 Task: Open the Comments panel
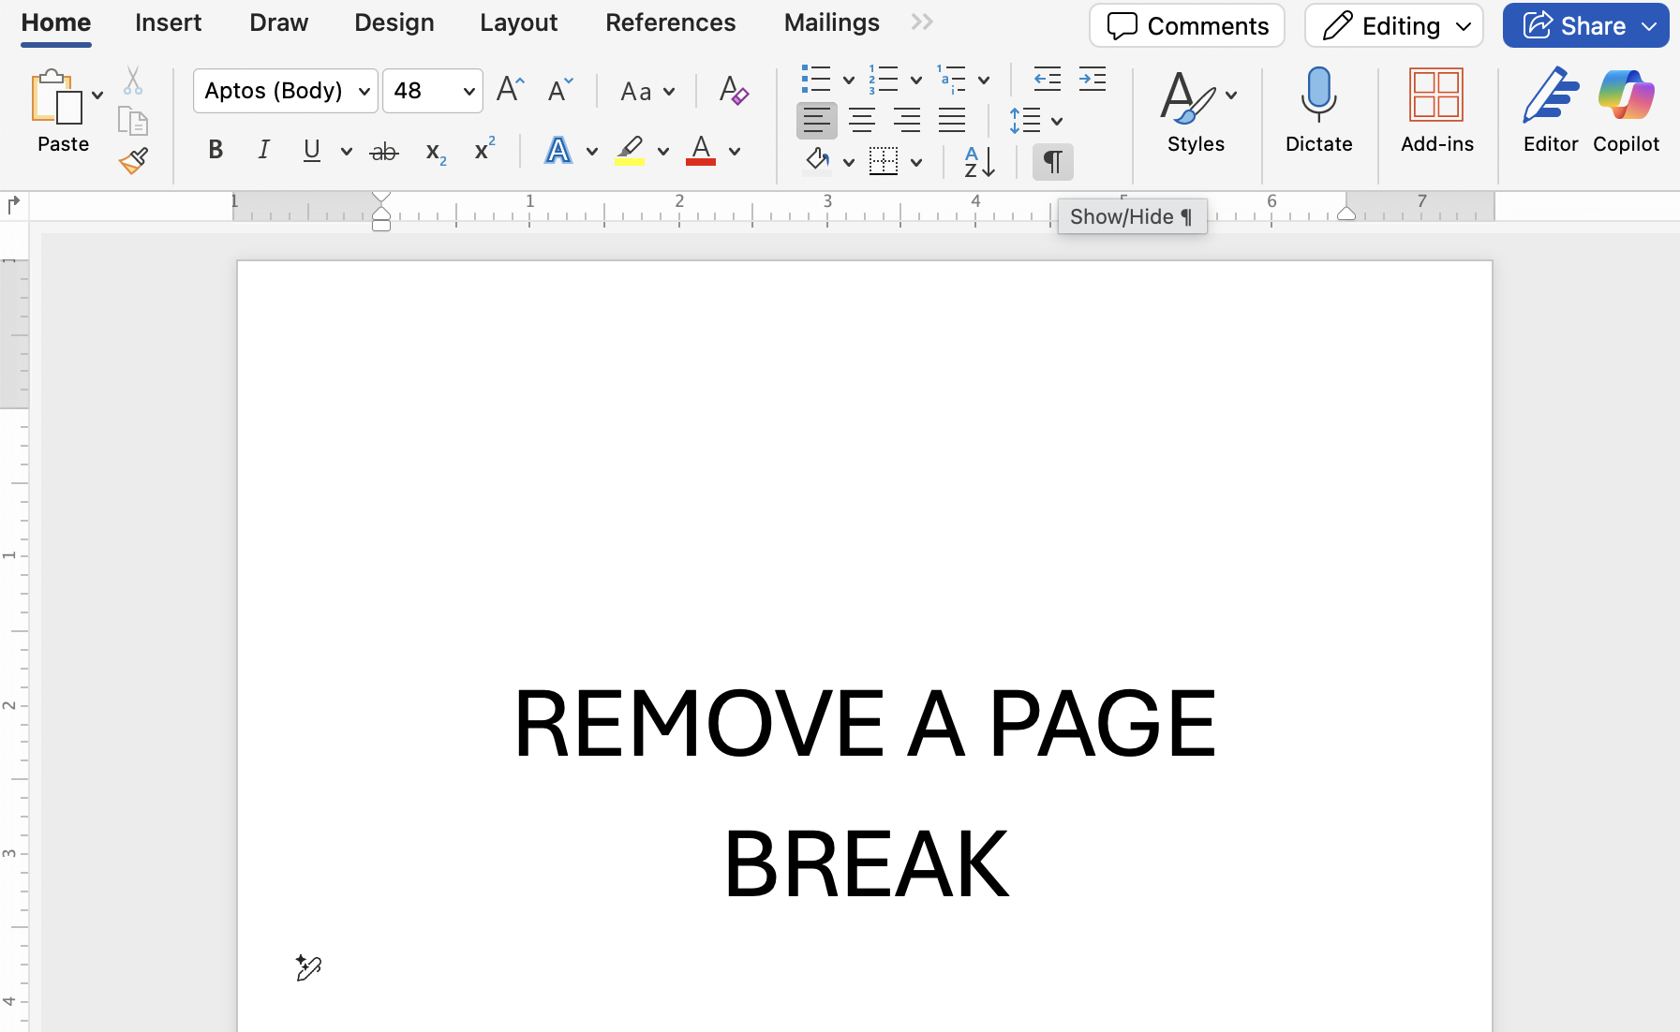[x=1186, y=26]
